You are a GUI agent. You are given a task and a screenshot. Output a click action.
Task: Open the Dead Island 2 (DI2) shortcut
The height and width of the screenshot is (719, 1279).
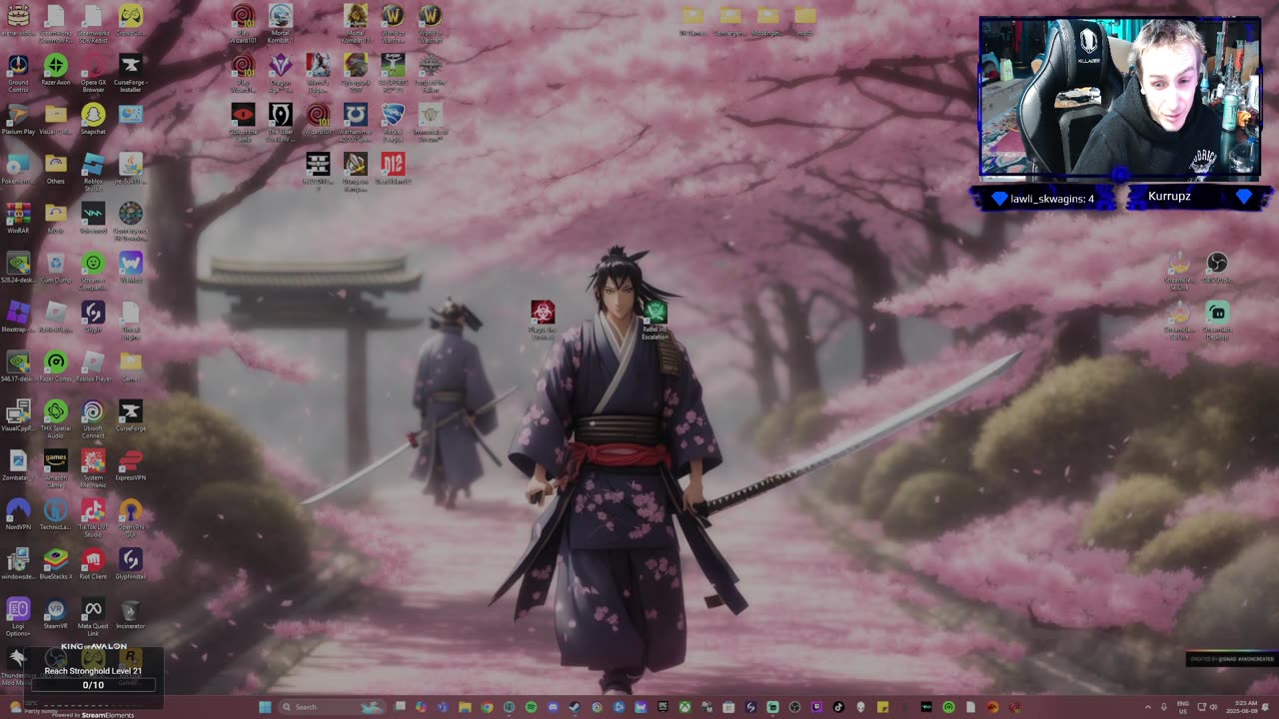coord(393,168)
